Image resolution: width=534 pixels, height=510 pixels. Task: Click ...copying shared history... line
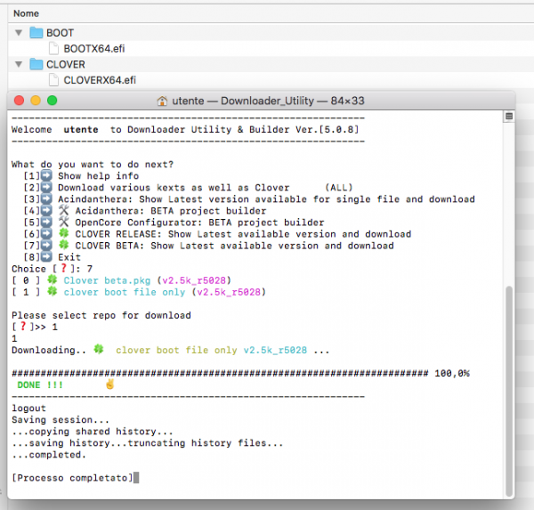point(93,432)
